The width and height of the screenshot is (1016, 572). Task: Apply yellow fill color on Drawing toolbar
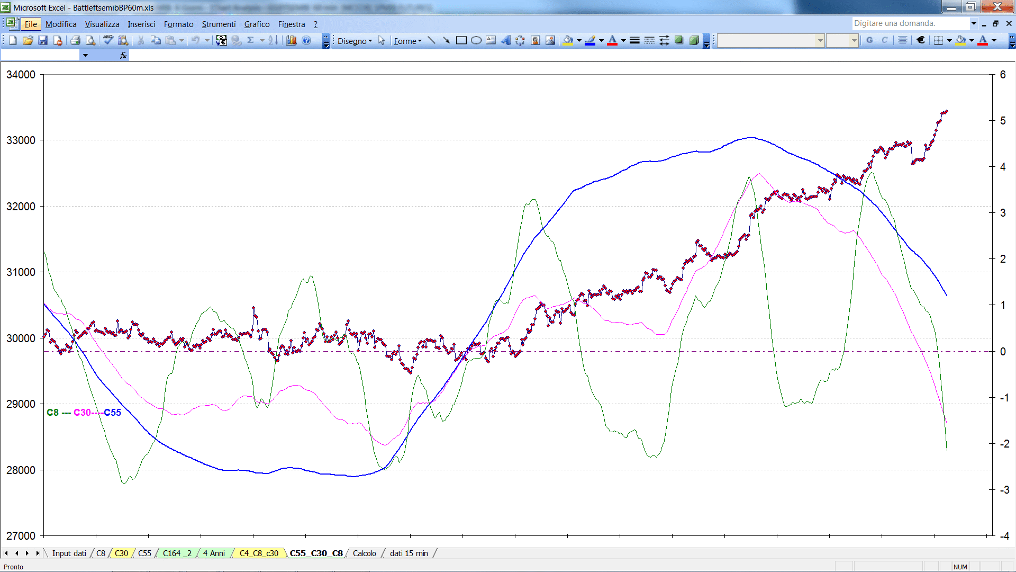(568, 40)
